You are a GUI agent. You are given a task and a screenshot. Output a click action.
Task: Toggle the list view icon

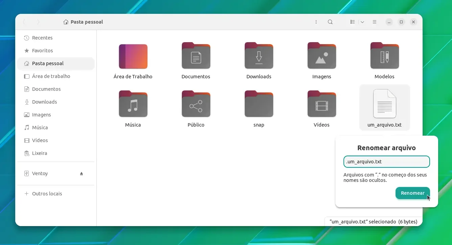(x=353, y=22)
